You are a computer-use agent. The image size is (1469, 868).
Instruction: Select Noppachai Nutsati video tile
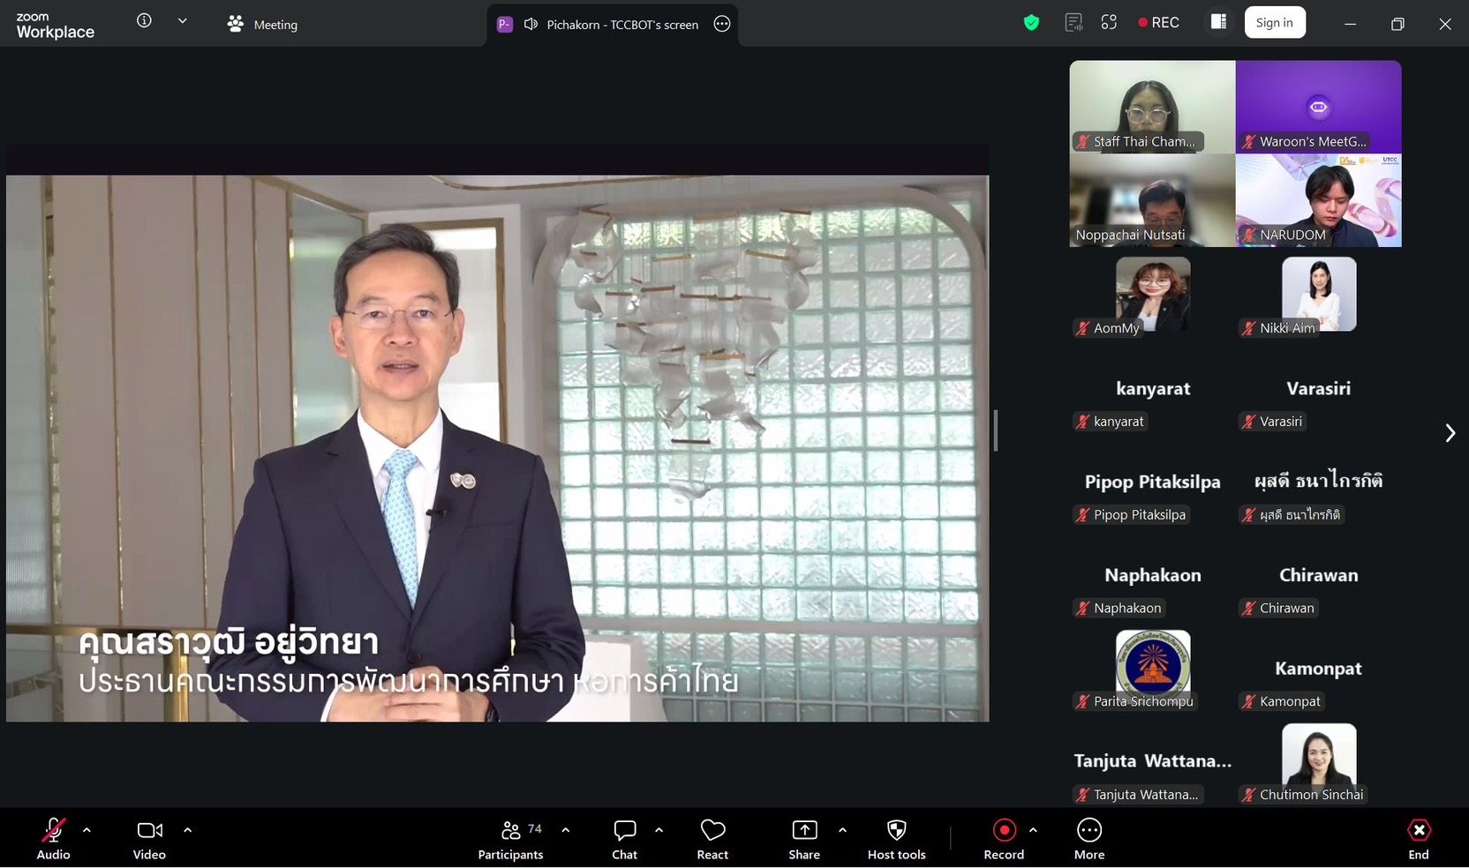1152,200
